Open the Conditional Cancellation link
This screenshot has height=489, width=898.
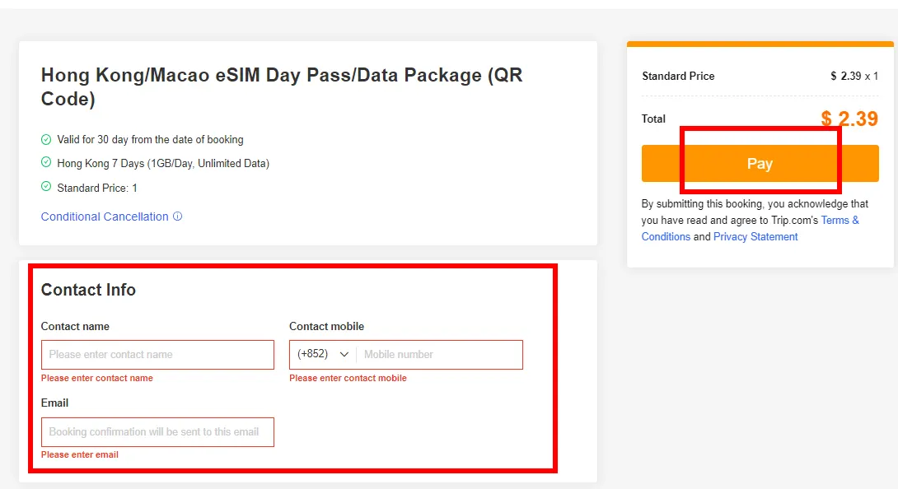coord(105,217)
